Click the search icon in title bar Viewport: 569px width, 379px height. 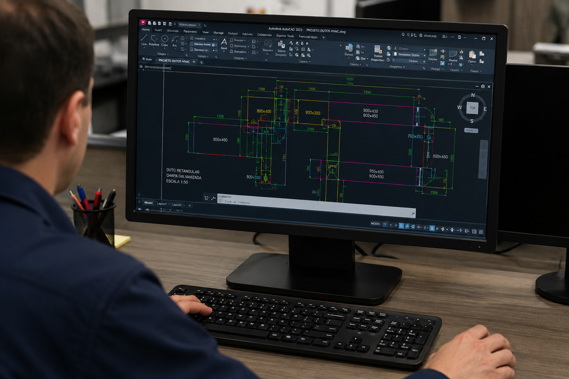(403, 34)
